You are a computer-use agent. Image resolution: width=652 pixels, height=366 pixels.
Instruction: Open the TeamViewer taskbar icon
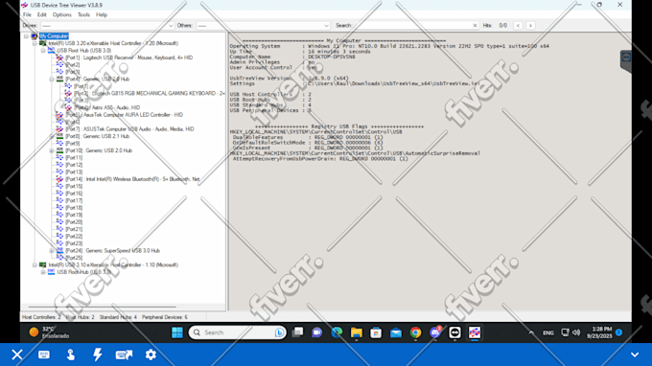tap(454, 332)
